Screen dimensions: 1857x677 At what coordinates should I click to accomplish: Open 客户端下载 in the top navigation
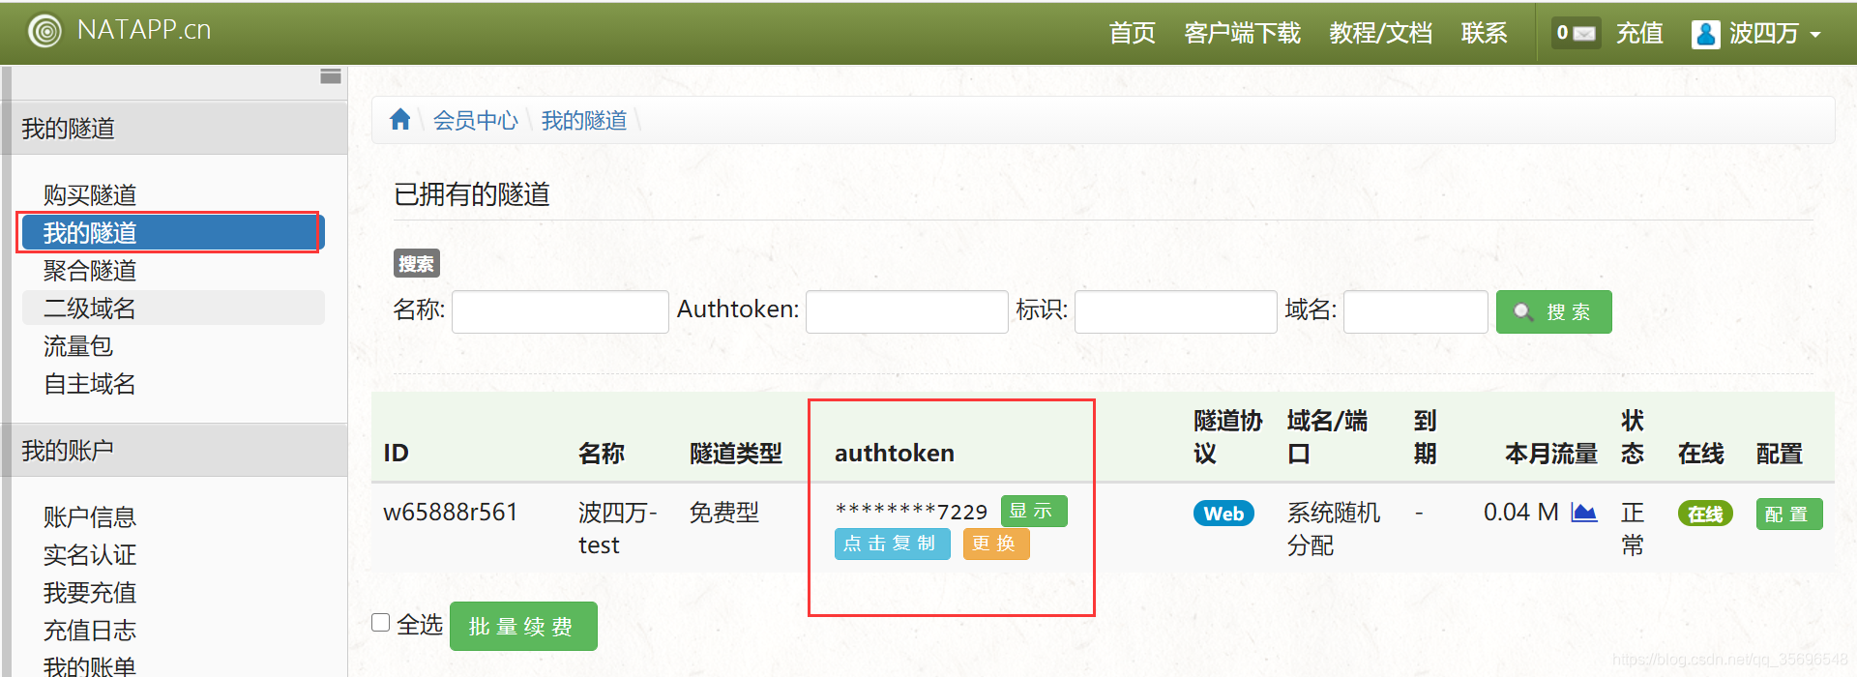[1243, 33]
